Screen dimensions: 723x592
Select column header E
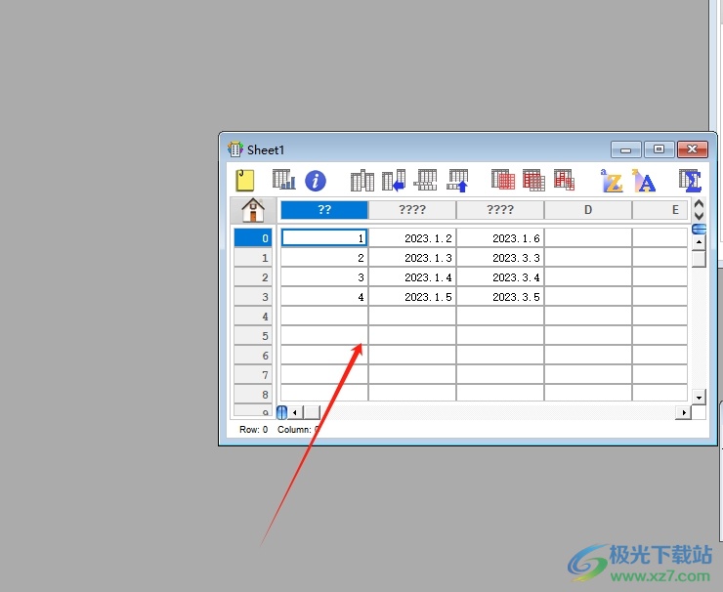[x=662, y=210]
